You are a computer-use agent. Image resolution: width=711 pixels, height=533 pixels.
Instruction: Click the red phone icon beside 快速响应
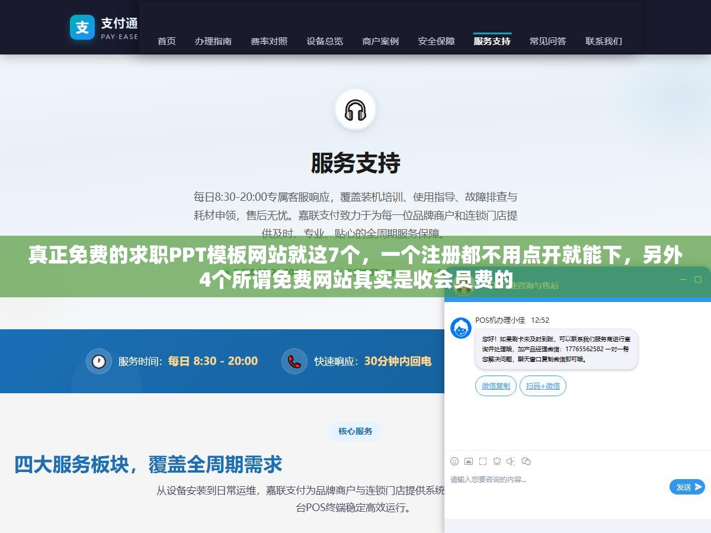[x=294, y=361]
